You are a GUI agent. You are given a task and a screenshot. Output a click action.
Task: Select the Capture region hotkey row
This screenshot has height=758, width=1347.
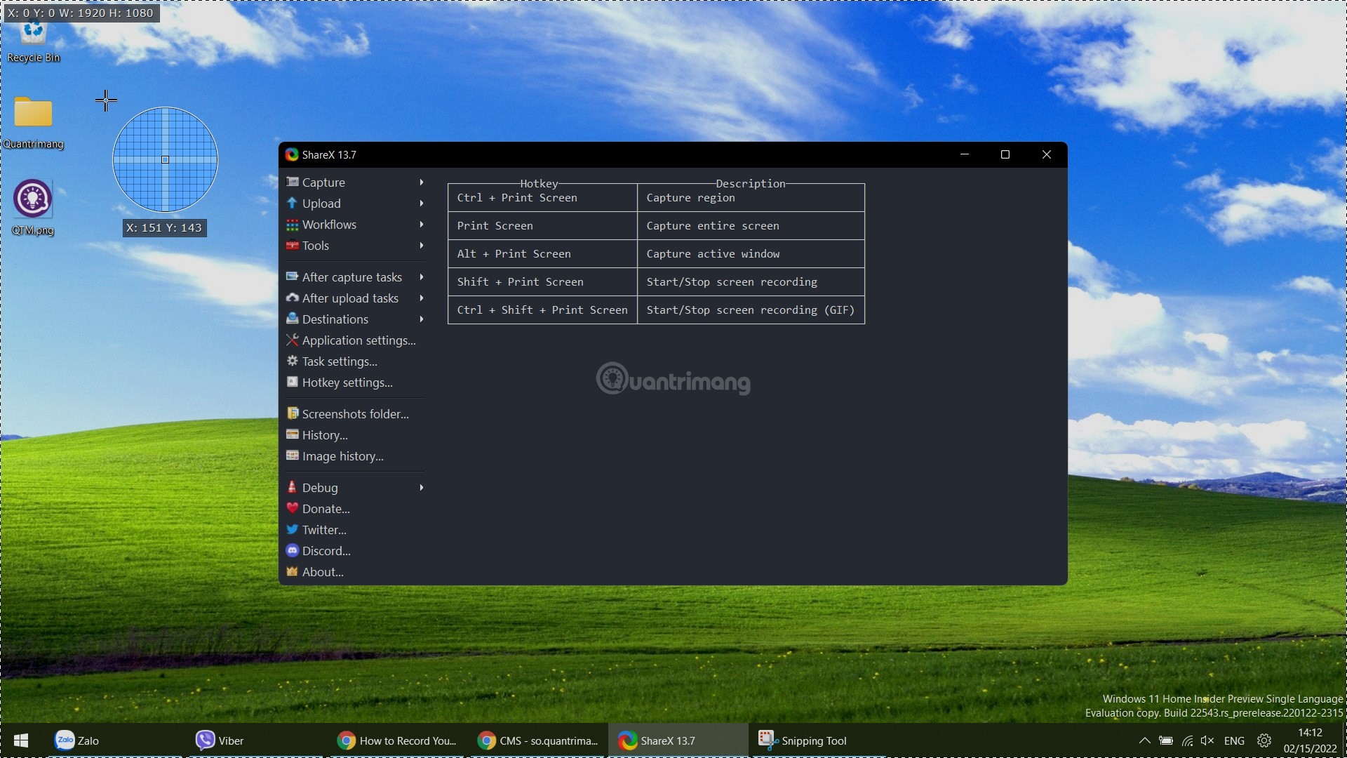(x=655, y=198)
